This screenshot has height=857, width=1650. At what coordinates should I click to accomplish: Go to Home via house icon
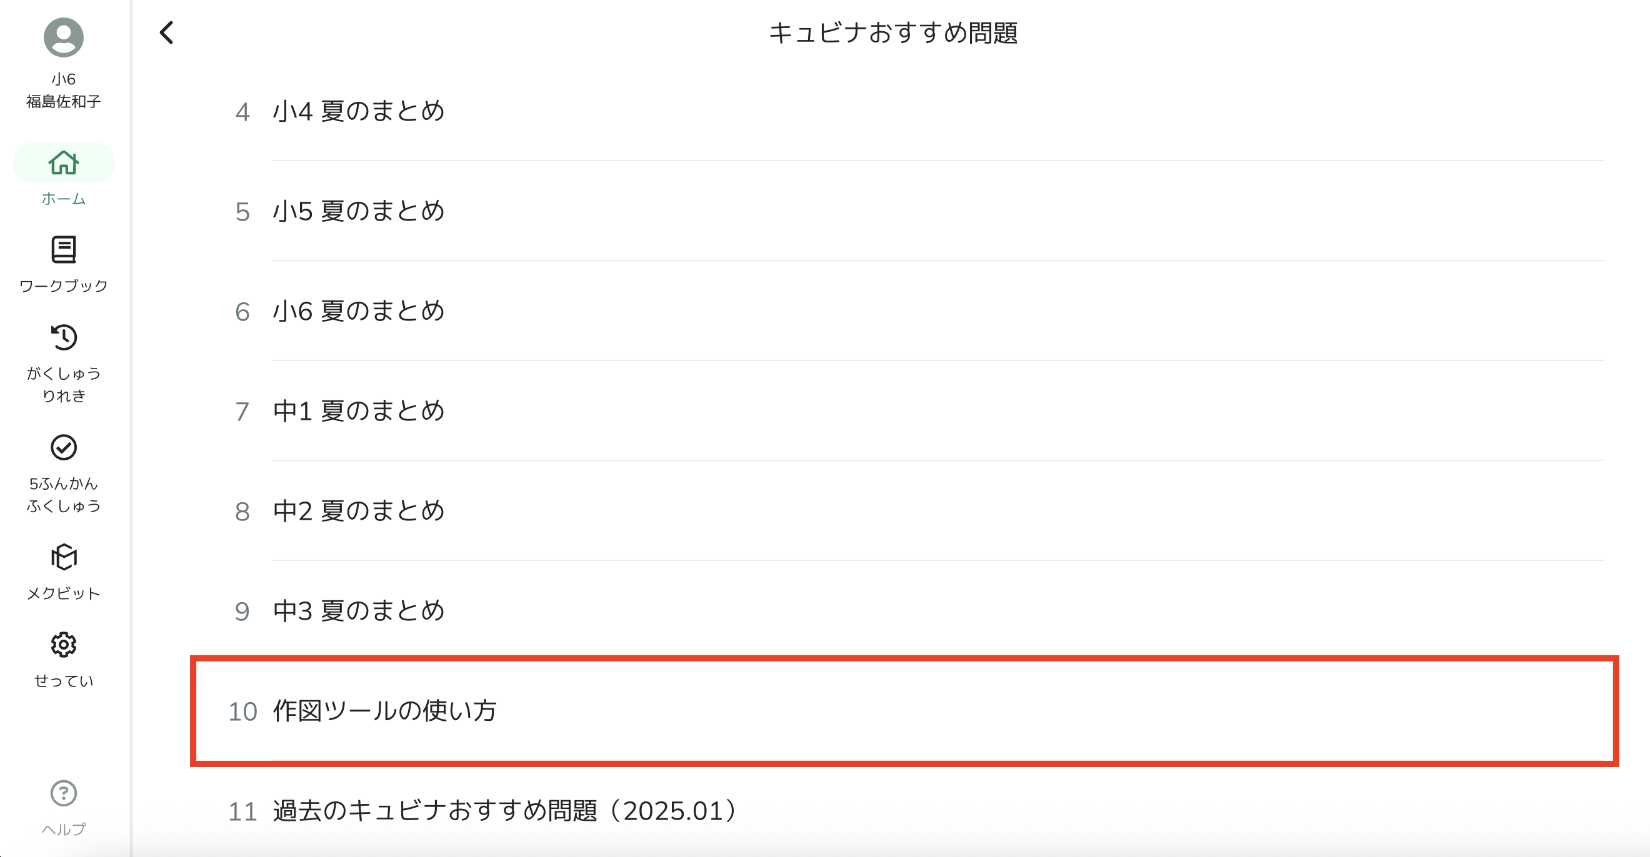(63, 162)
